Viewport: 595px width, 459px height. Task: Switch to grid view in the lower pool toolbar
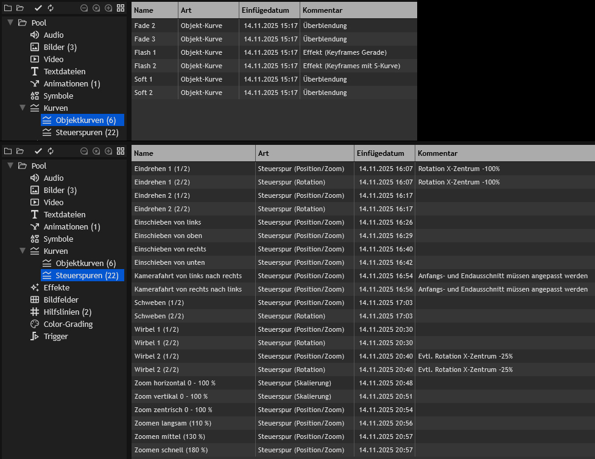(121, 151)
